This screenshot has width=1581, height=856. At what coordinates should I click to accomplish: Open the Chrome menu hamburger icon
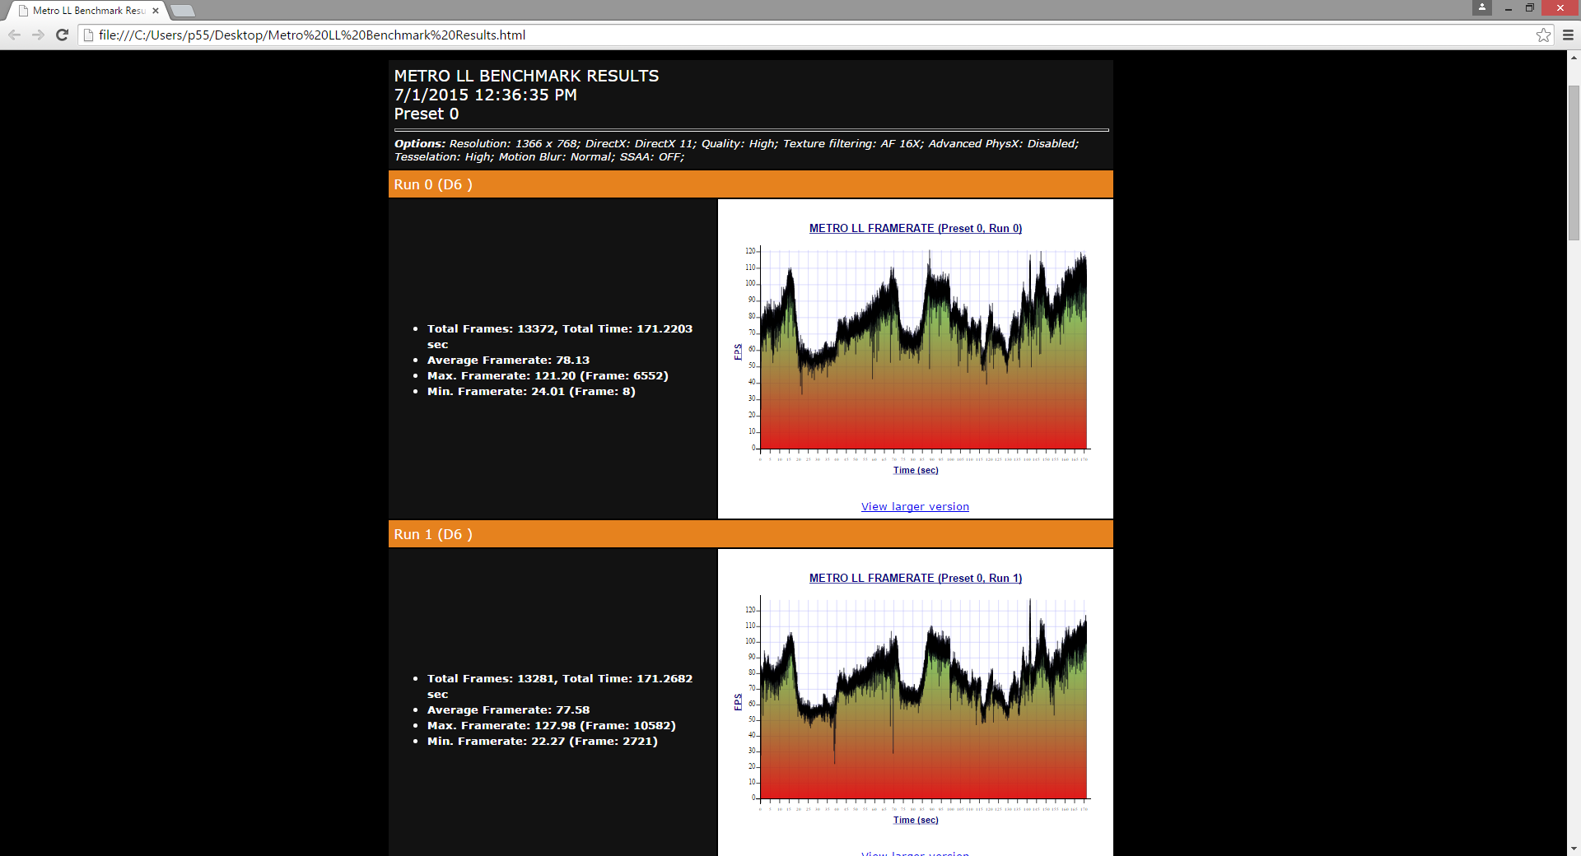(x=1568, y=35)
